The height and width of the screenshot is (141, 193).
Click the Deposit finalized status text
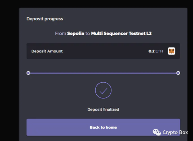(103, 109)
